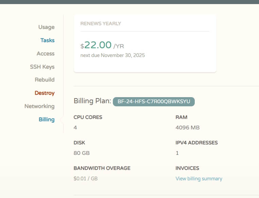Open the Usage section in sidebar
Screen dimensions: 259x198
click(x=46, y=27)
